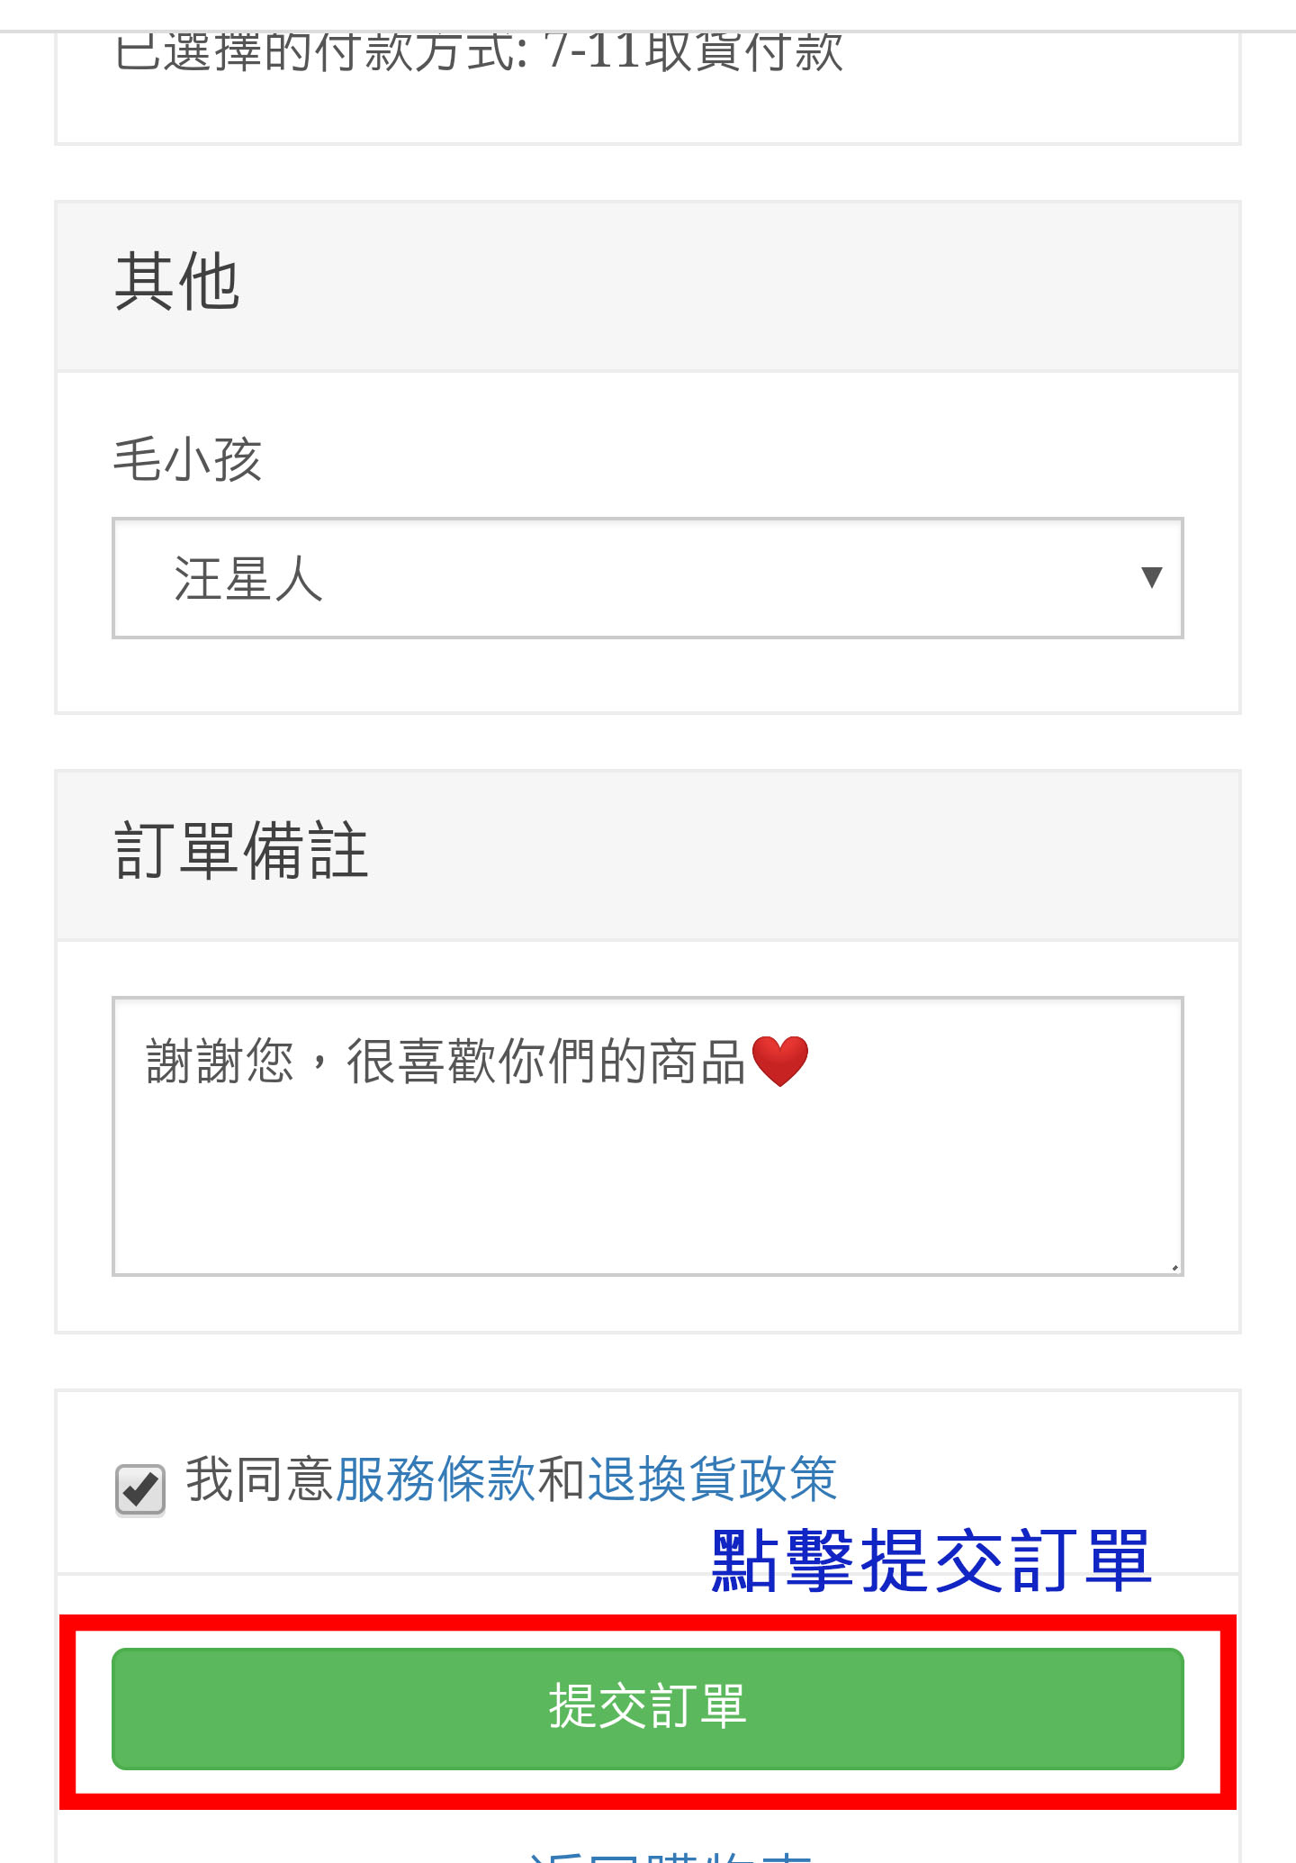Open the 服務條款 link

coord(436,1479)
